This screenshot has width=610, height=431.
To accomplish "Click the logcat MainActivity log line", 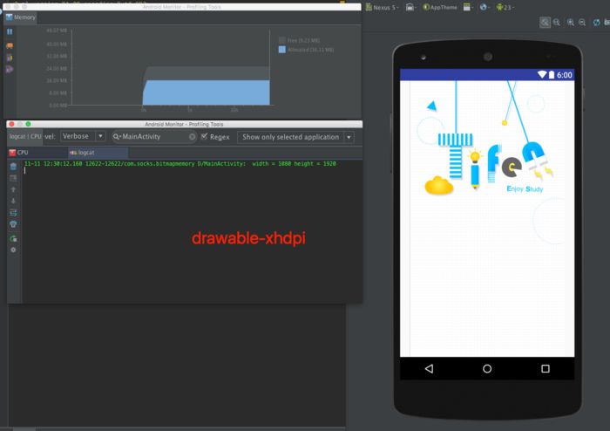I will pos(180,164).
